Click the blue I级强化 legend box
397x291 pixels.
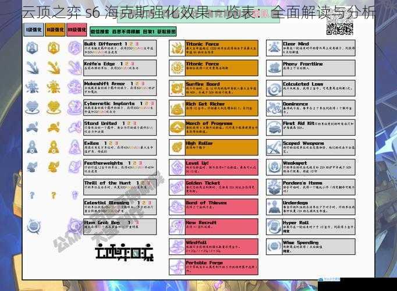tap(33, 30)
